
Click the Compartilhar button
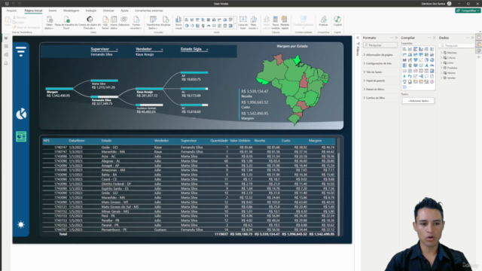tap(468, 11)
